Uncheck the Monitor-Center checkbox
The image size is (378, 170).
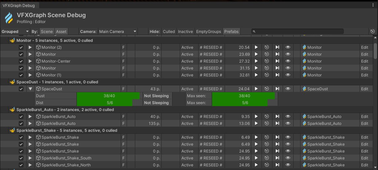pyautogui.click(x=21, y=61)
